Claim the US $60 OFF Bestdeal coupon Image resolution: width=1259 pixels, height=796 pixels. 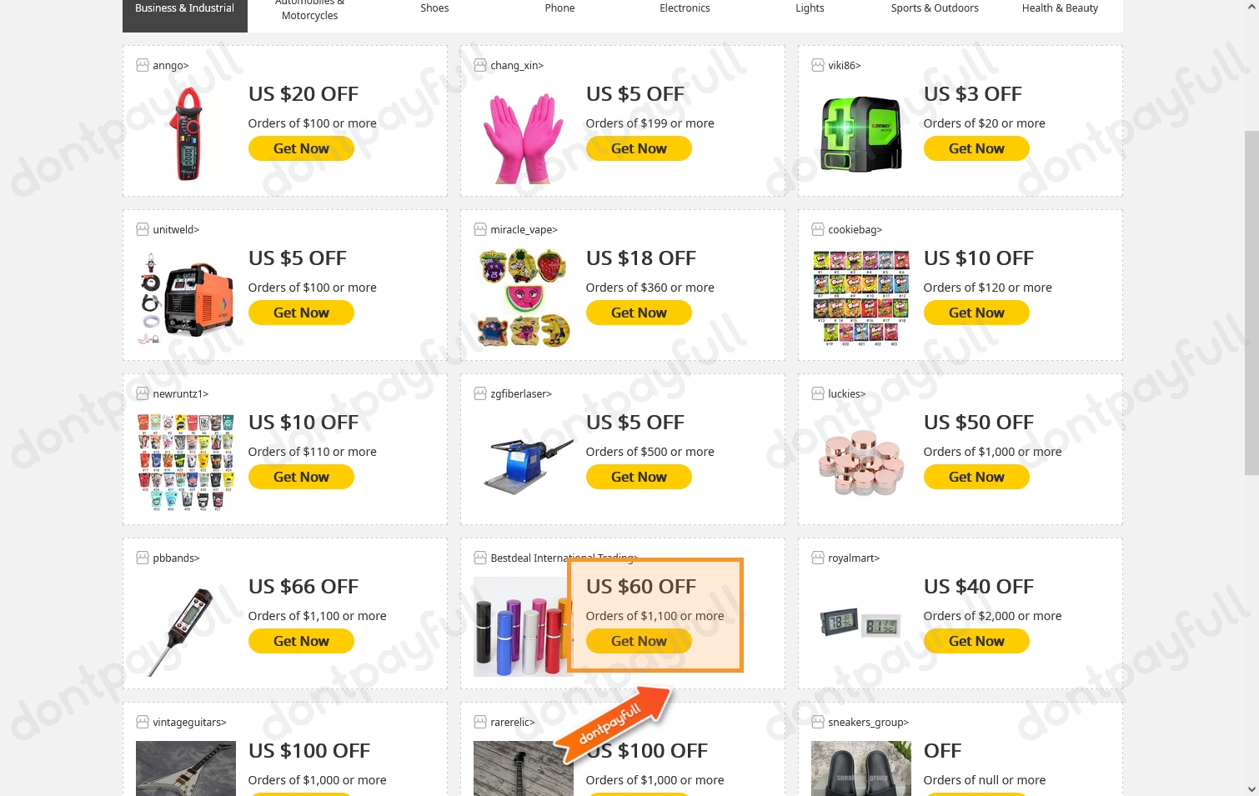point(639,641)
